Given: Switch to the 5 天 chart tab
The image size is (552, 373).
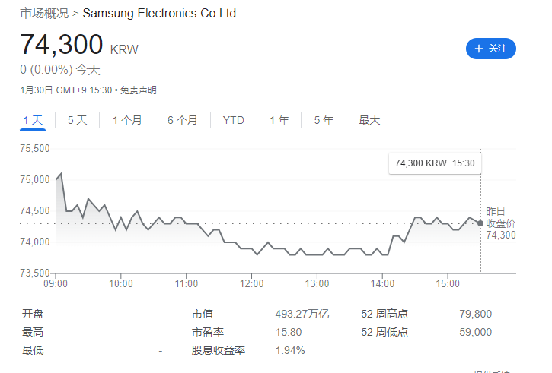Looking at the screenshot, I should [x=78, y=120].
